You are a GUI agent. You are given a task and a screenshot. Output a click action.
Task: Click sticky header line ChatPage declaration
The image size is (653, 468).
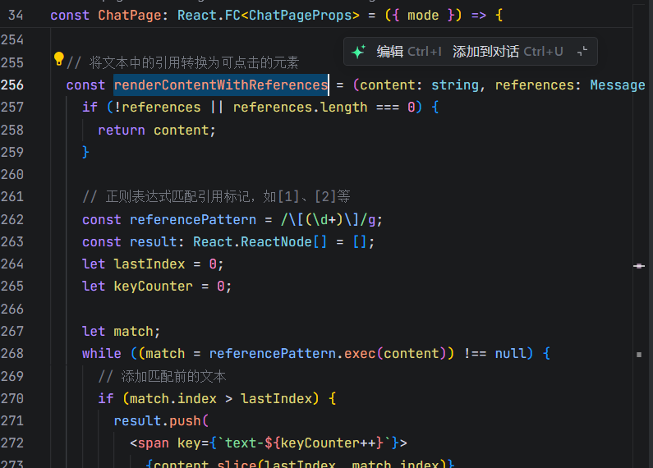coord(277,16)
